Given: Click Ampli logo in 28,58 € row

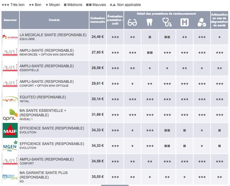Looking at the screenshot, I should 10,68.
